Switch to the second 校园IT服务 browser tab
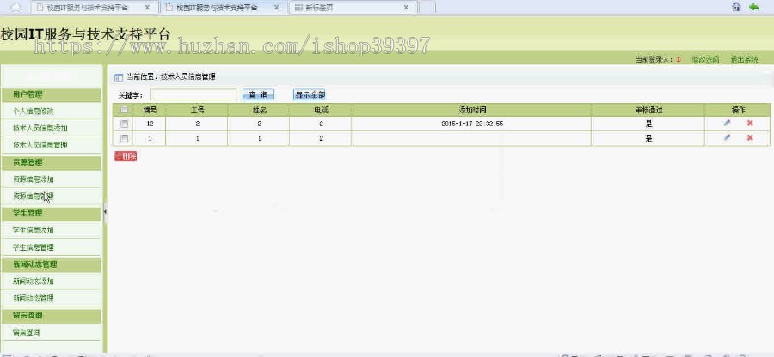The width and height of the screenshot is (774, 357). click(x=222, y=8)
